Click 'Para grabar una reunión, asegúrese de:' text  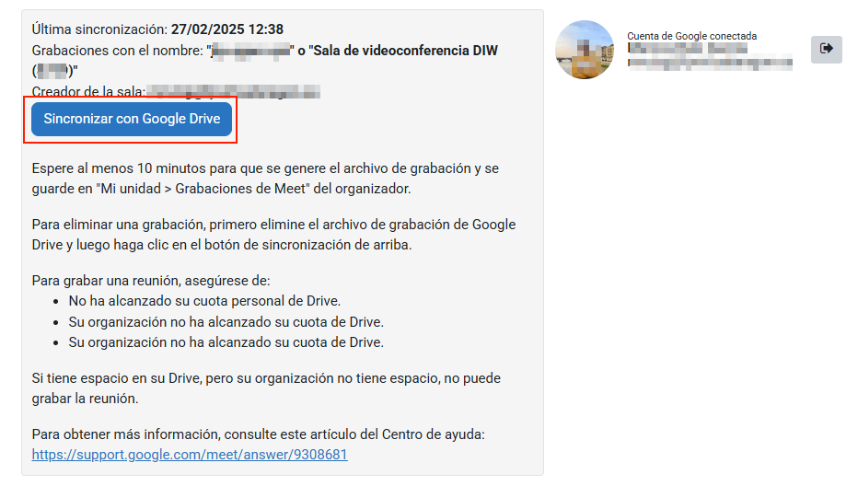[151, 281]
